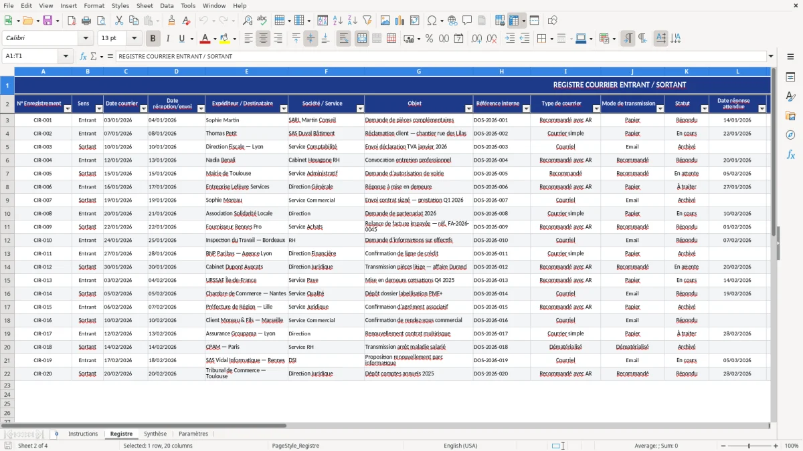Open the sidebar Navigator compass icon

point(790,135)
